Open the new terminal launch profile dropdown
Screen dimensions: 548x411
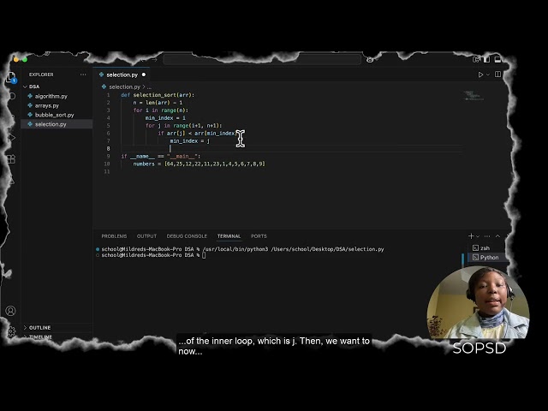click(478, 236)
